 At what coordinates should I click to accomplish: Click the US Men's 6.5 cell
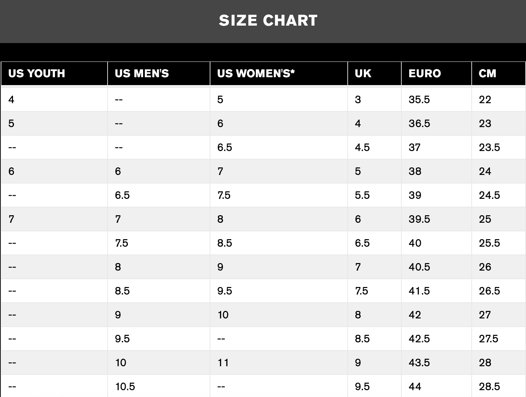click(159, 195)
